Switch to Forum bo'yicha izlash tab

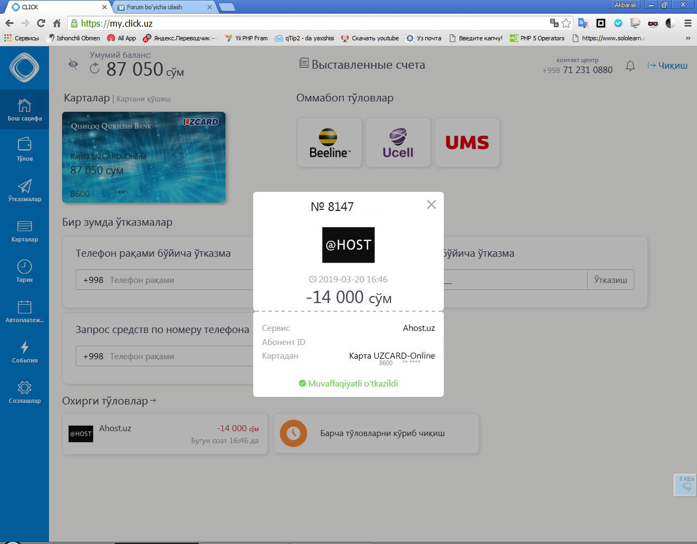(163, 7)
